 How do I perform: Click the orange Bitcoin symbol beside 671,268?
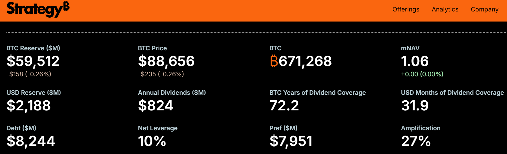click(274, 61)
